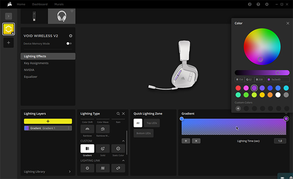Pick the gray preset color swatch

pyautogui.click(x=286, y=95)
